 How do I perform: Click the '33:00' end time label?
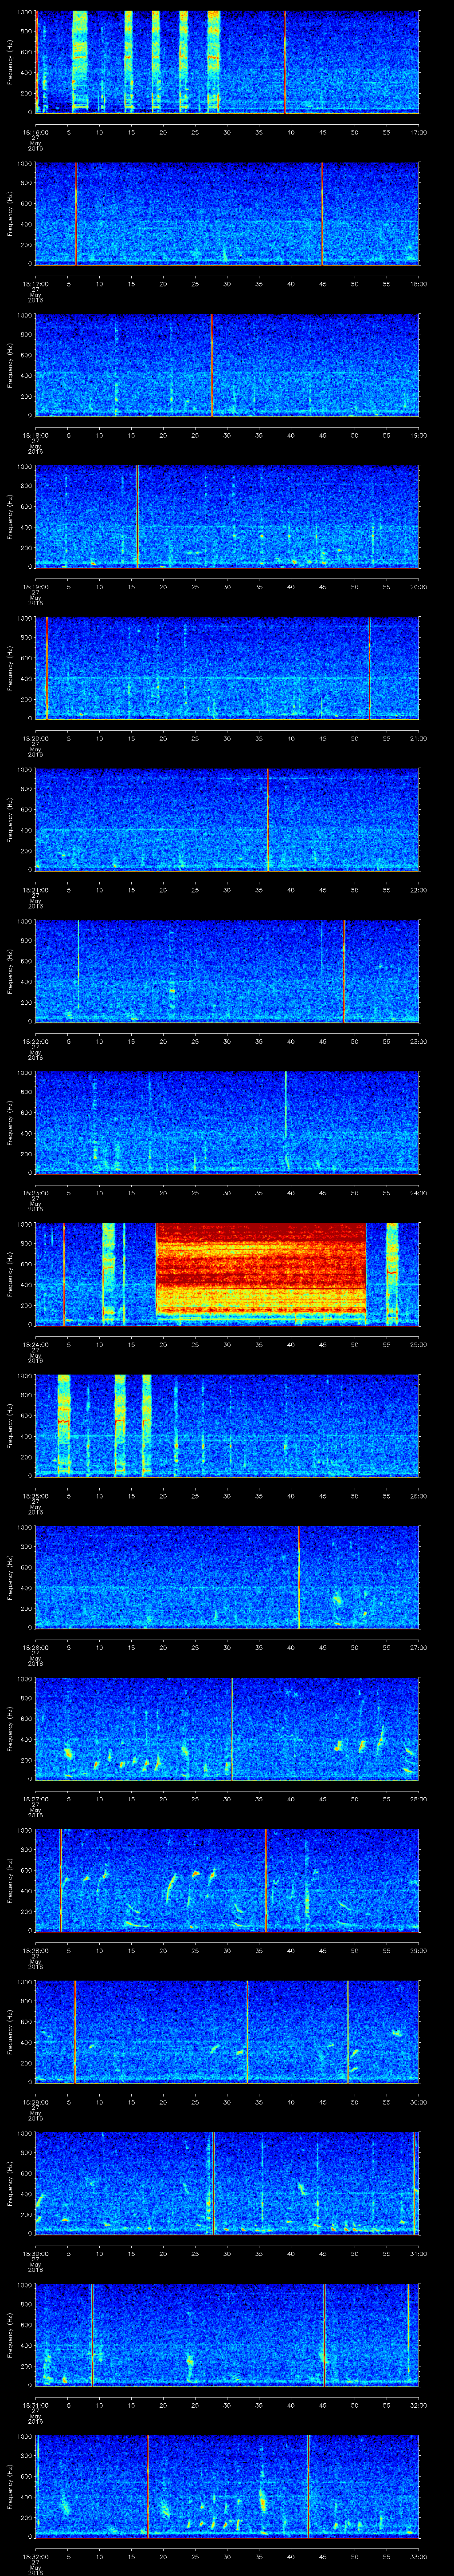[418, 2557]
